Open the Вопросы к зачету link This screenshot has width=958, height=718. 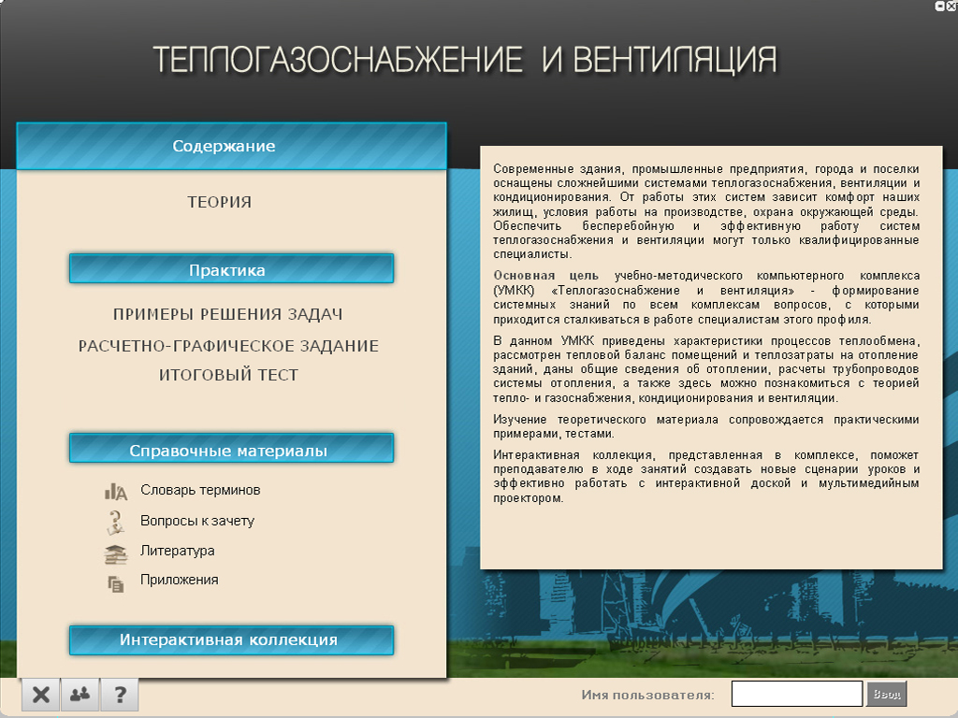(x=197, y=521)
